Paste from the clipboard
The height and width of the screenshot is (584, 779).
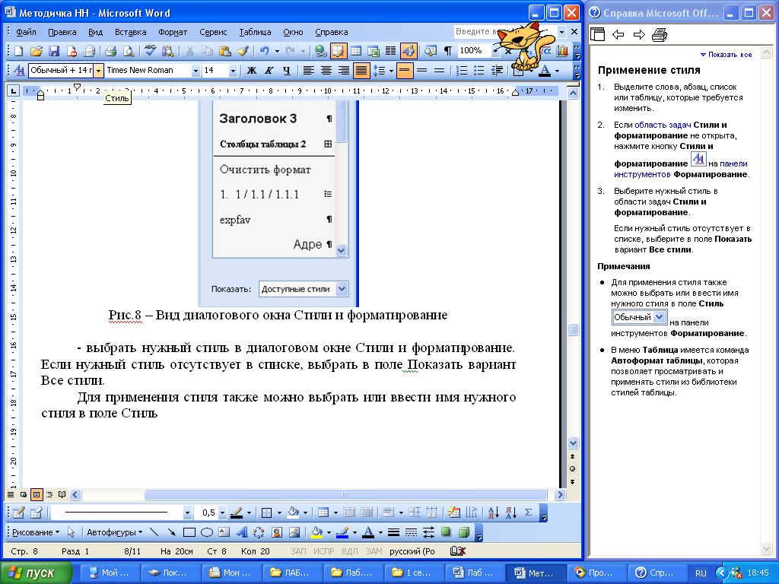[x=225, y=51]
